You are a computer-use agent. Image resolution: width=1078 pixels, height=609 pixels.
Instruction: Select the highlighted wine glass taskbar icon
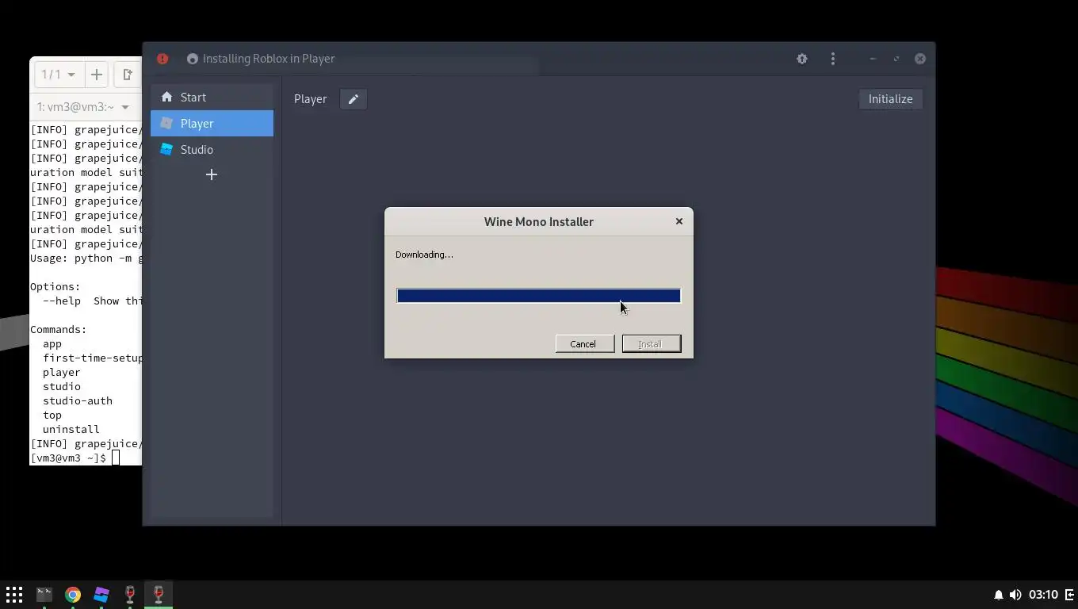(x=159, y=594)
